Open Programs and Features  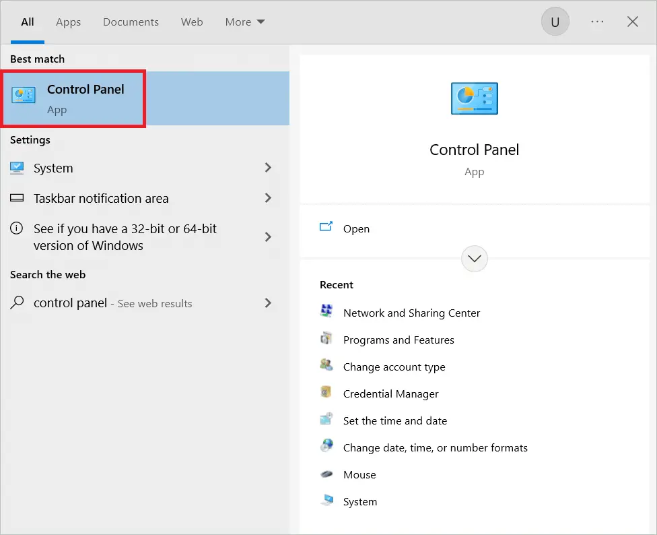[399, 340]
